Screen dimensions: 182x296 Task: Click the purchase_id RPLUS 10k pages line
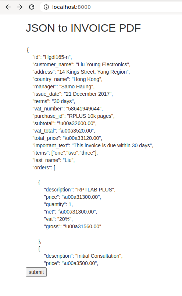(x=74, y=116)
